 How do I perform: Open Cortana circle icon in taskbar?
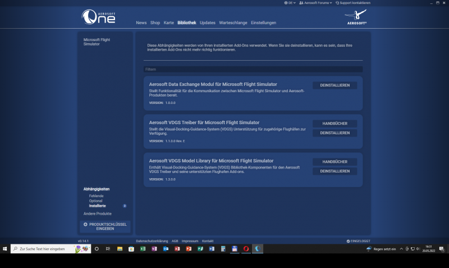click(97, 249)
